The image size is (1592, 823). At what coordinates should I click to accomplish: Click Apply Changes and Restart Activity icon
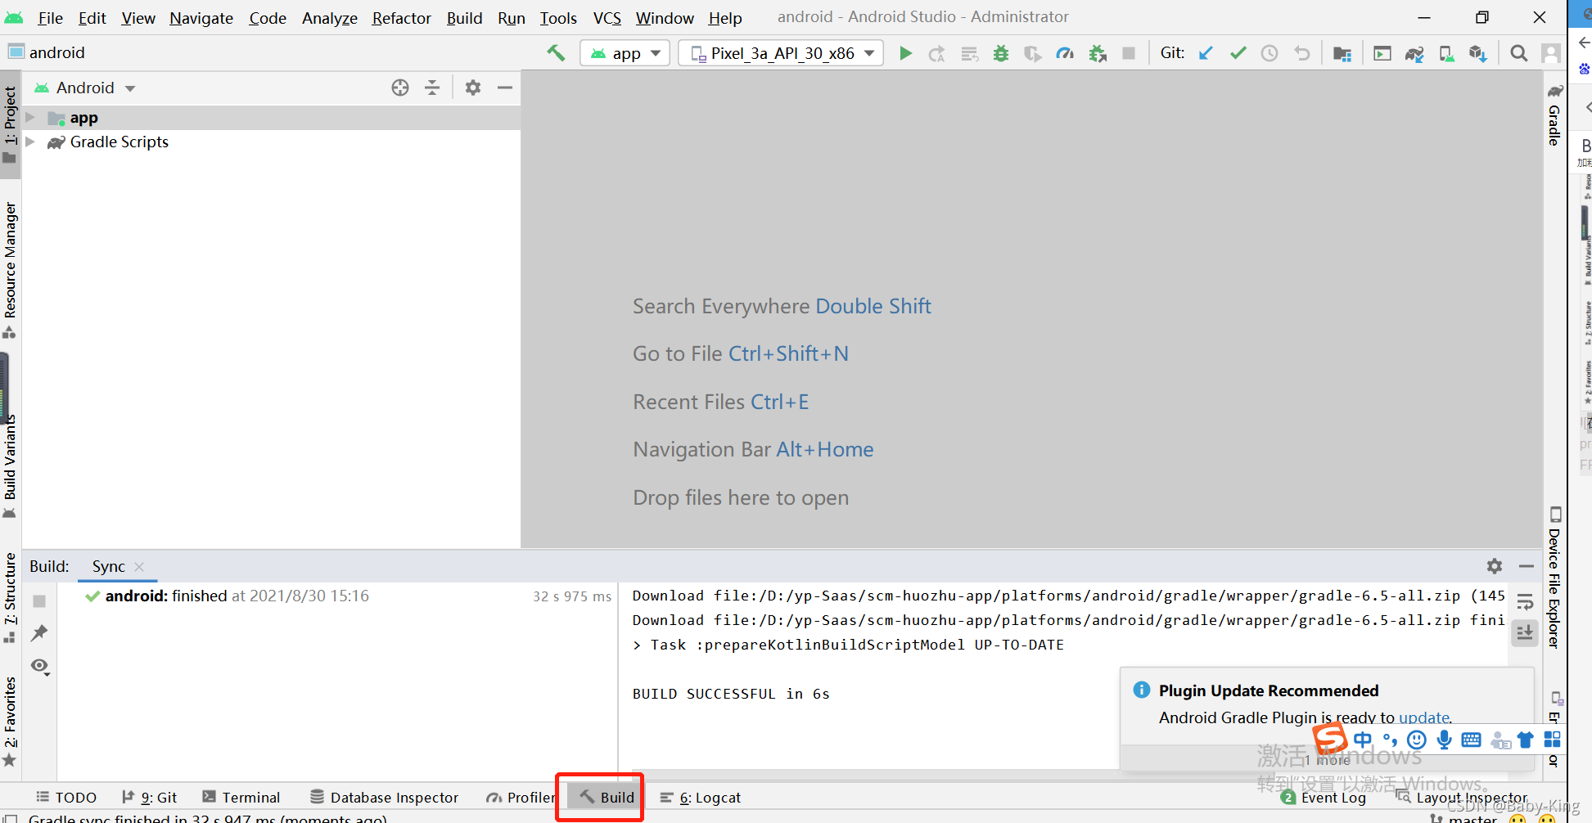click(937, 53)
